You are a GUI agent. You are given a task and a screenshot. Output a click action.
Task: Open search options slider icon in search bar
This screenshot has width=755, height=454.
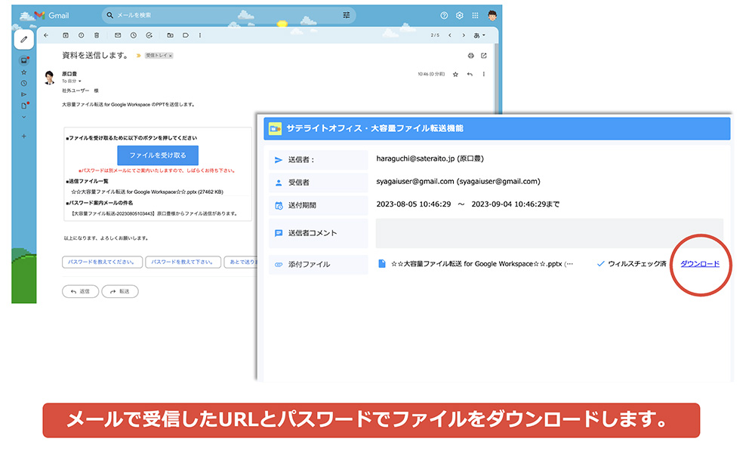pos(347,15)
